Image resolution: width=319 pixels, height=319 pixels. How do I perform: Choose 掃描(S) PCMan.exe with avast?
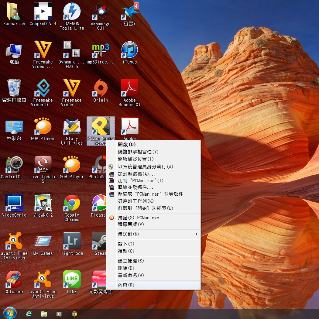coord(153,218)
